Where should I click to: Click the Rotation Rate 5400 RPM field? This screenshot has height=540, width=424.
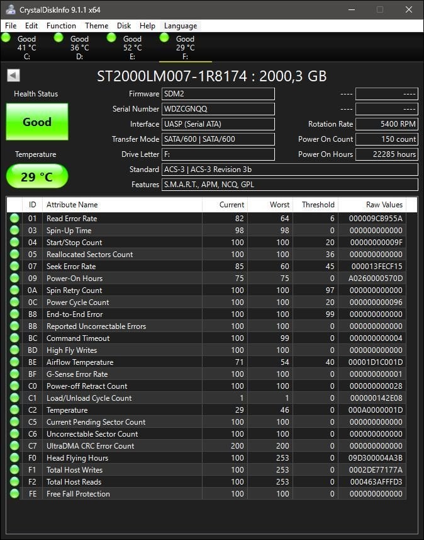[386, 124]
